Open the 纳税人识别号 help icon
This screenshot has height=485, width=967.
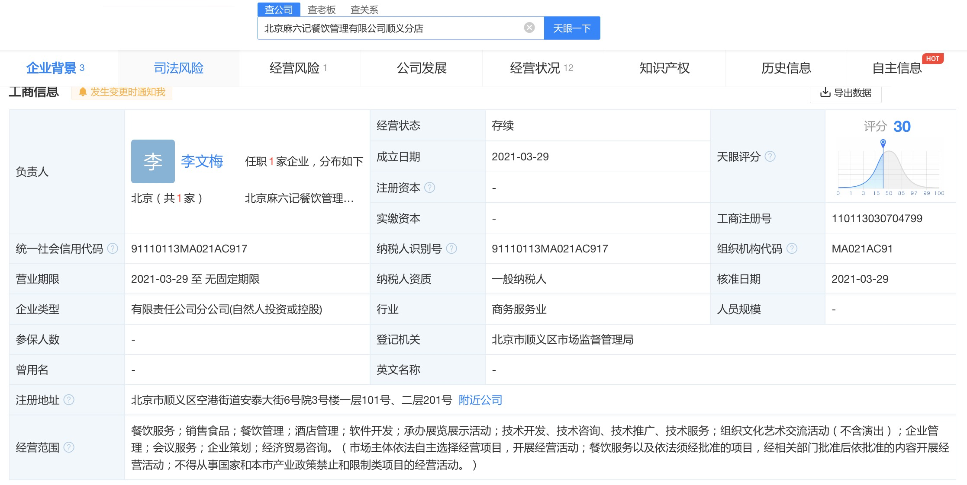pyautogui.click(x=451, y=249)
